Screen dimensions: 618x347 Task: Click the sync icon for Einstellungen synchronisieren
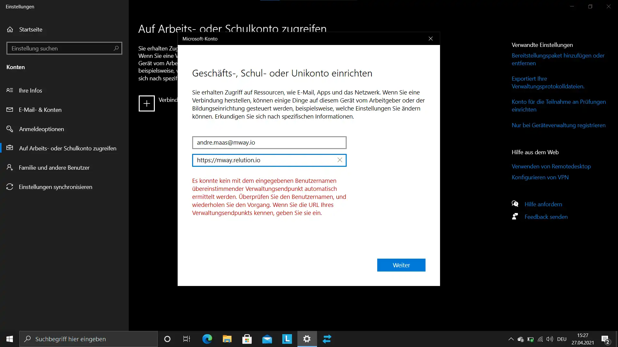10,187
